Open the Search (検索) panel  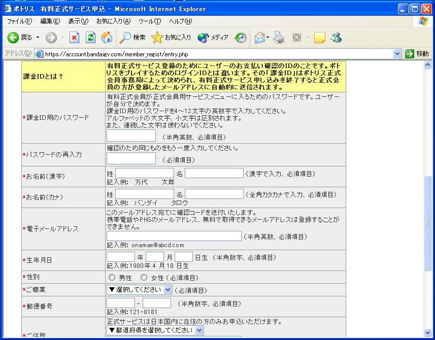pos(132,38)
